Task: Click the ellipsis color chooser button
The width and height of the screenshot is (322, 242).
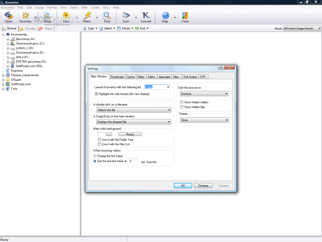Action: (109, 134)
